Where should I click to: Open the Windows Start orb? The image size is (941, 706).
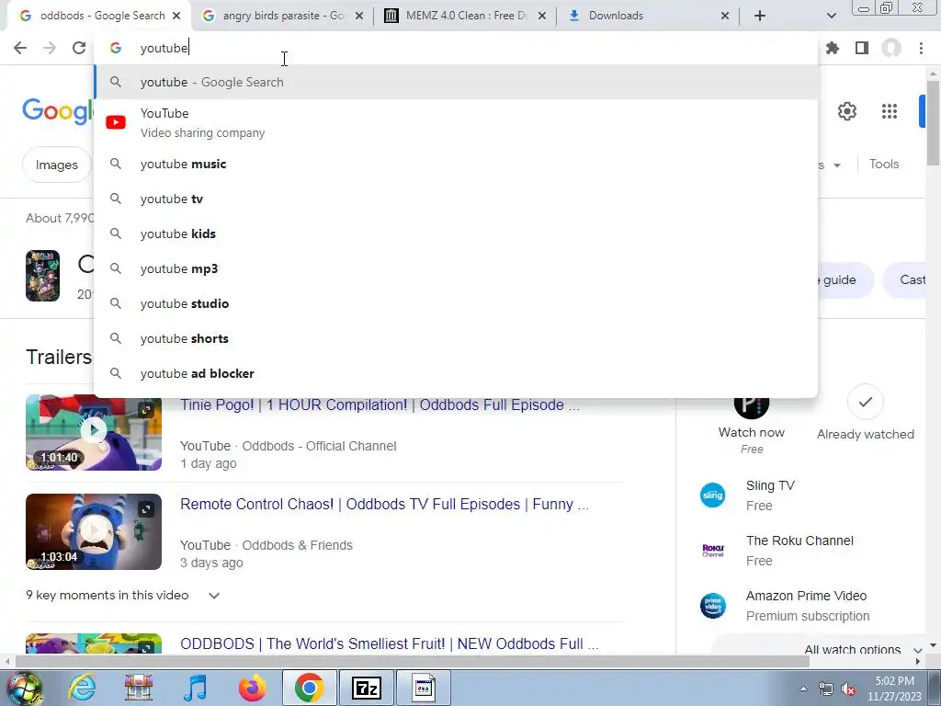(x=25, y=688)
